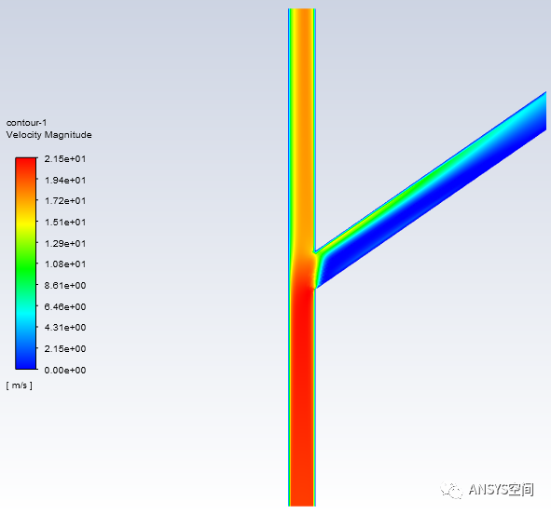Click the 1.29e+01 legend value
551x514 pixels.
(65, 243)
